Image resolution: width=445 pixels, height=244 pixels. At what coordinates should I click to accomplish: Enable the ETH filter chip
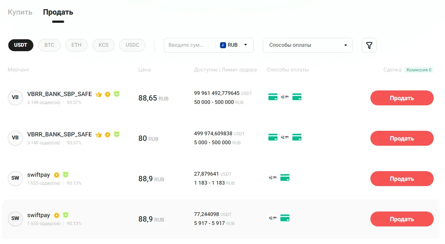[76, 45]
